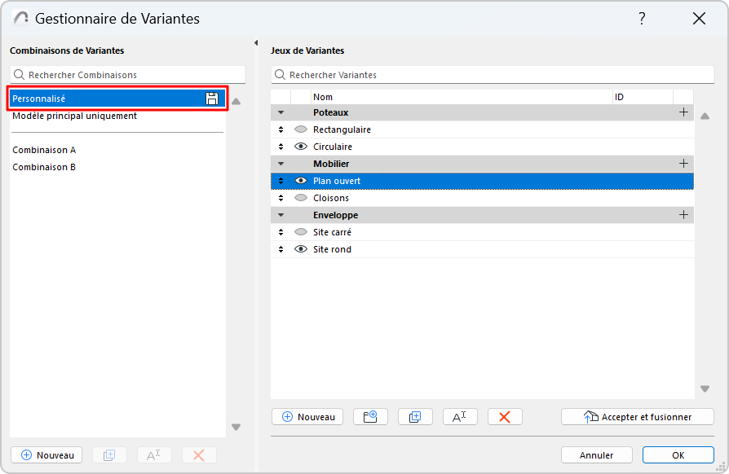Image resolution: width=729 pixels, height=474 pixels.
Task: Click new variant set folder icon
Action: pos(370,416)
